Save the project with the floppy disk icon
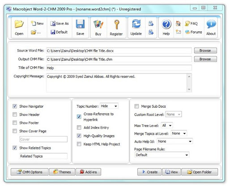Viewport: 229px width, 186px height. pos(80,28)
